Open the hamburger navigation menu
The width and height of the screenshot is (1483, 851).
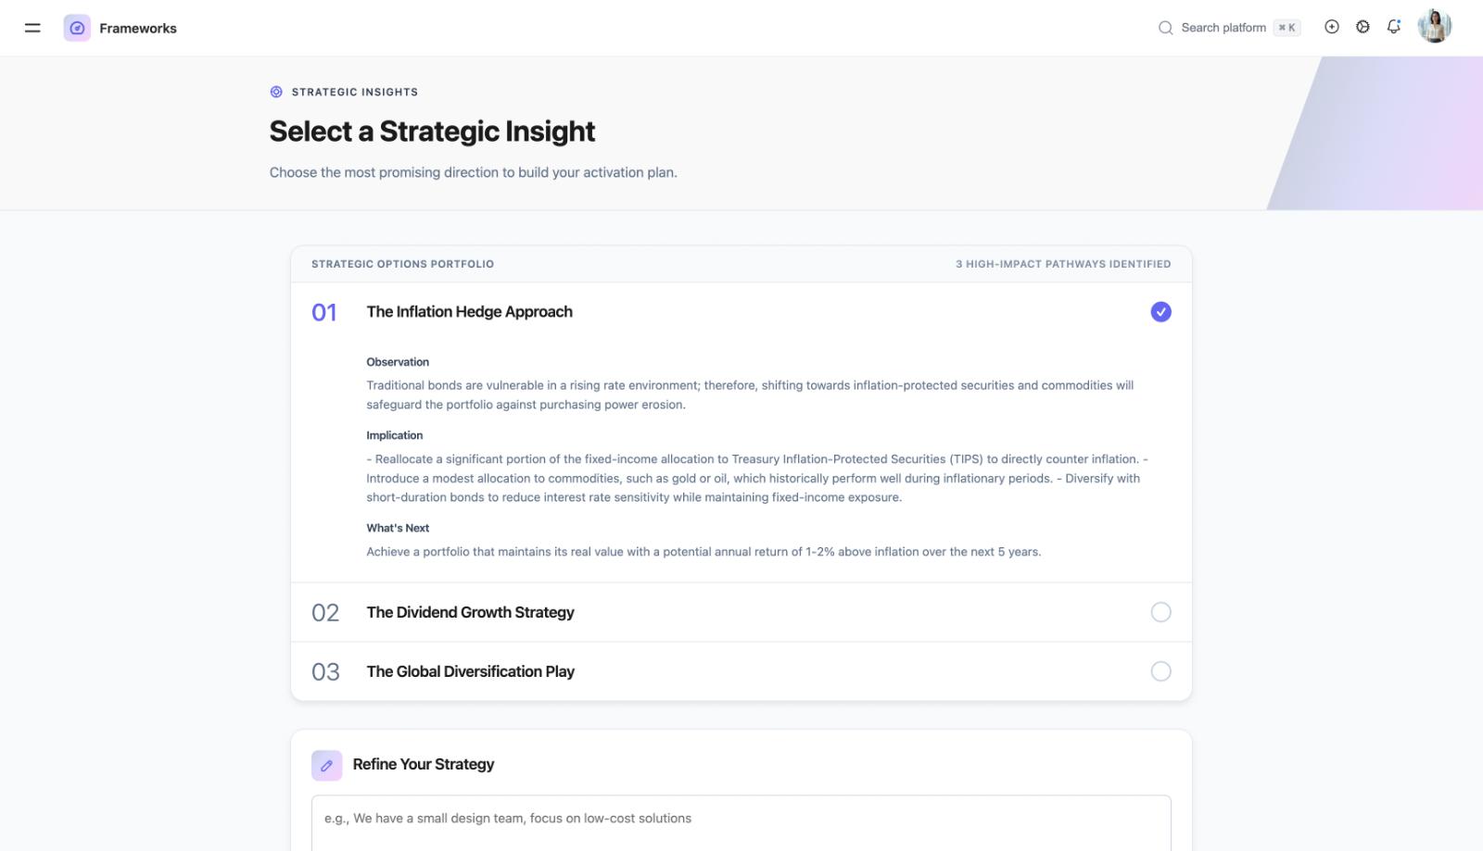coord(32,28)
